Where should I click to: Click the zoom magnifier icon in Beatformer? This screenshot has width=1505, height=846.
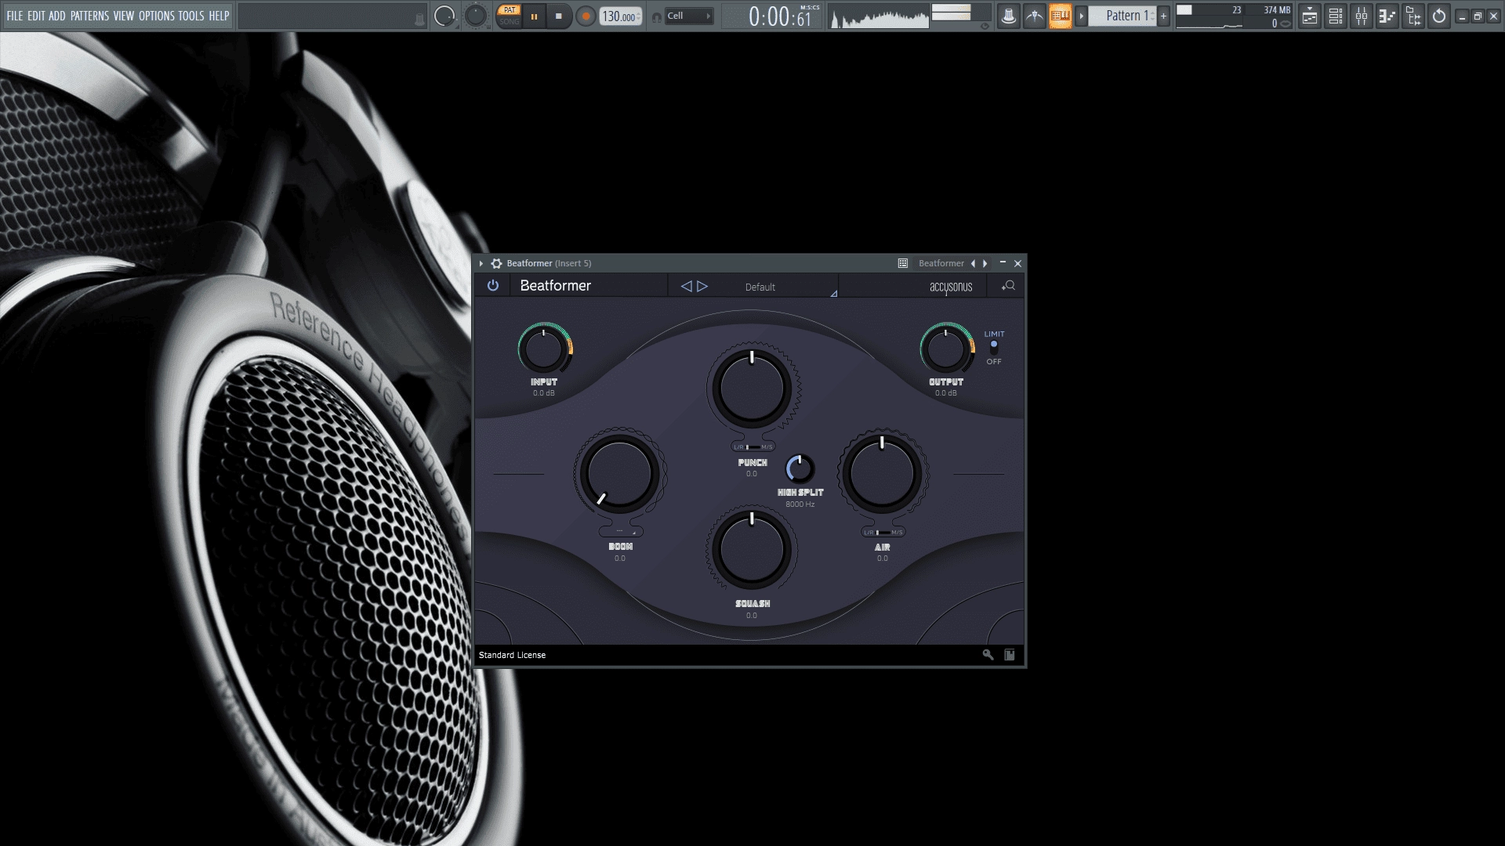(1008, 286)
